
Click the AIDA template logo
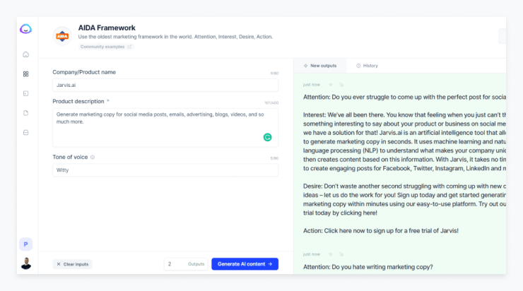point(62,36)
